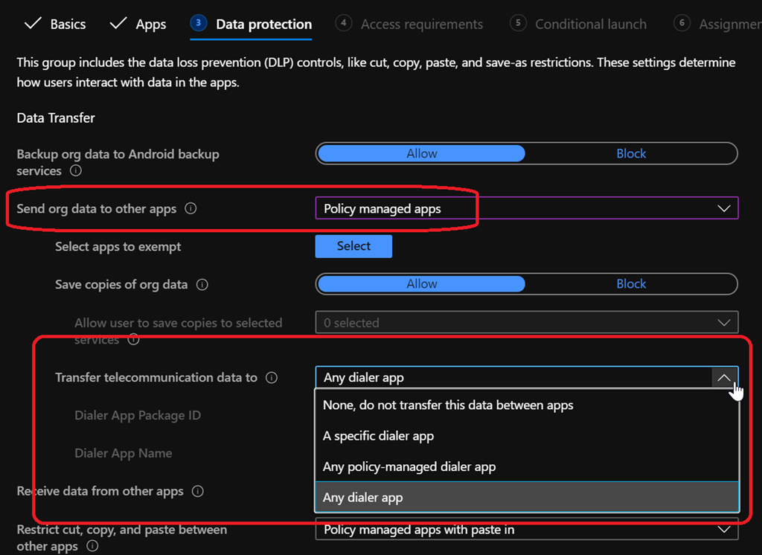Screen dimensions: 762x555
Task: Choose 'Any policy-managed dialer app' option
Action: (409, 467)
